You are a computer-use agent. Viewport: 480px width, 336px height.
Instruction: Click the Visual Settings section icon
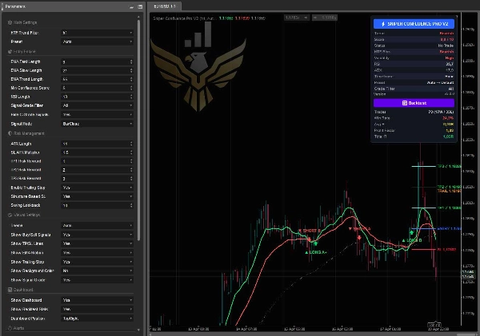click(x=10, y=215)
